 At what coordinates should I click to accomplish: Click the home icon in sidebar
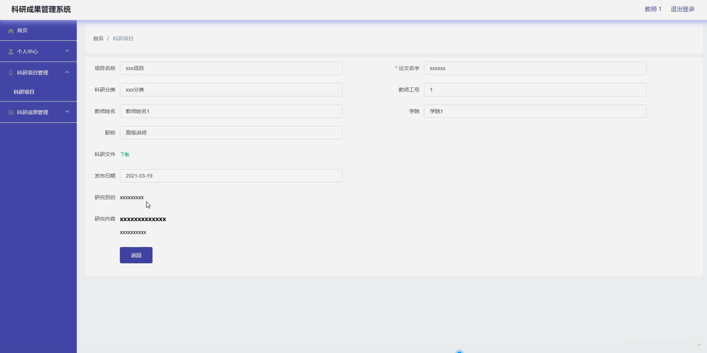tap(11, 31)
